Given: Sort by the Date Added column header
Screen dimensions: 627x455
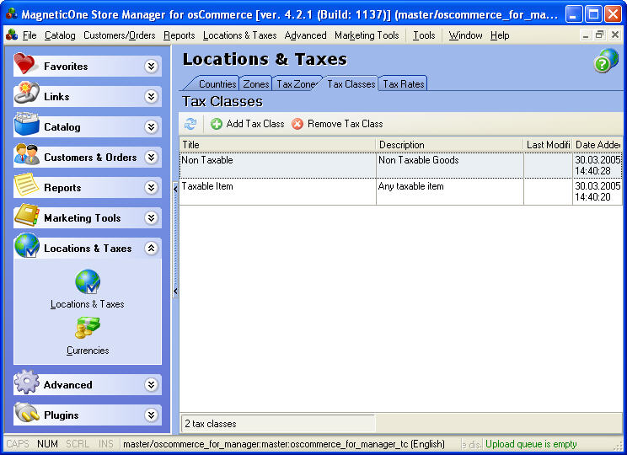Looking at the screenshot, I should pos(597,145).
